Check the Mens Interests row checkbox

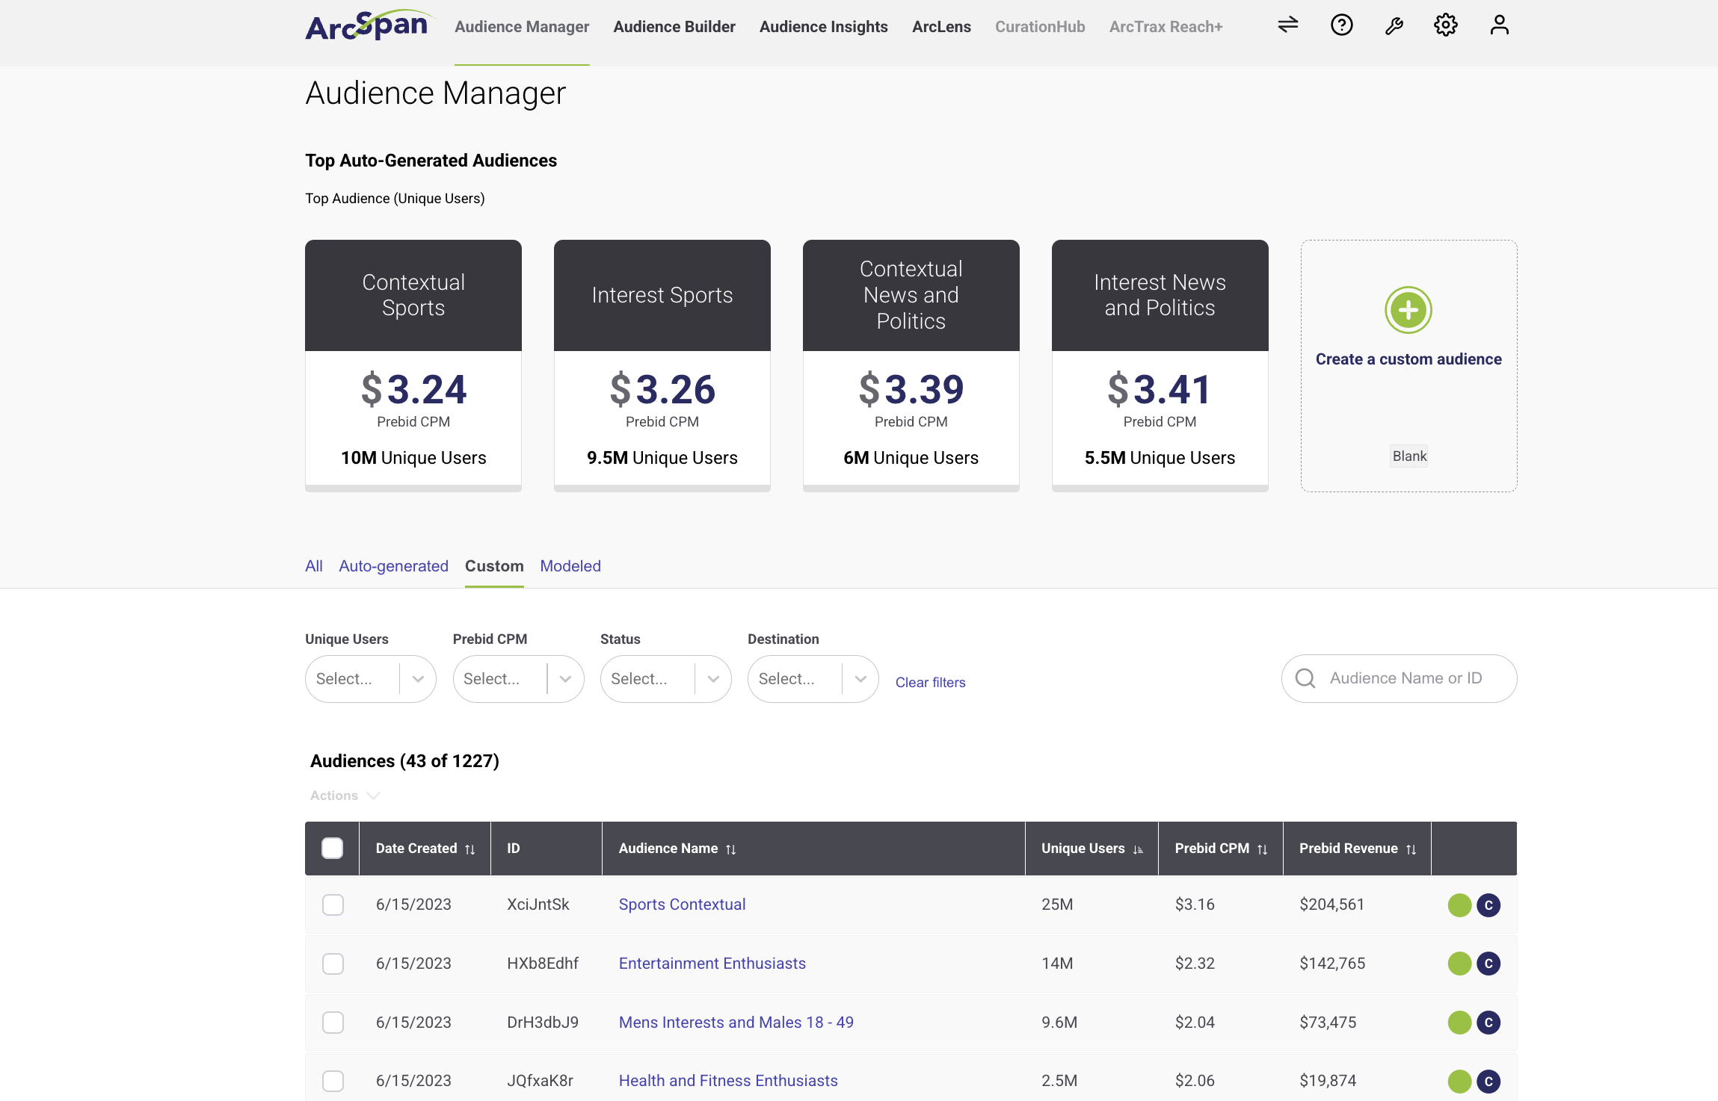point(333,1023)
